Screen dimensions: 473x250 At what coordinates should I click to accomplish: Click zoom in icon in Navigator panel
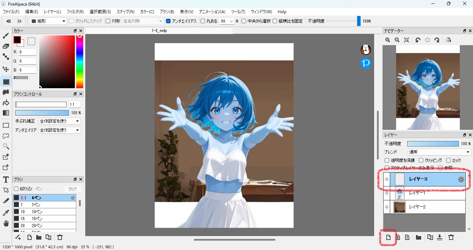point(388,40)
